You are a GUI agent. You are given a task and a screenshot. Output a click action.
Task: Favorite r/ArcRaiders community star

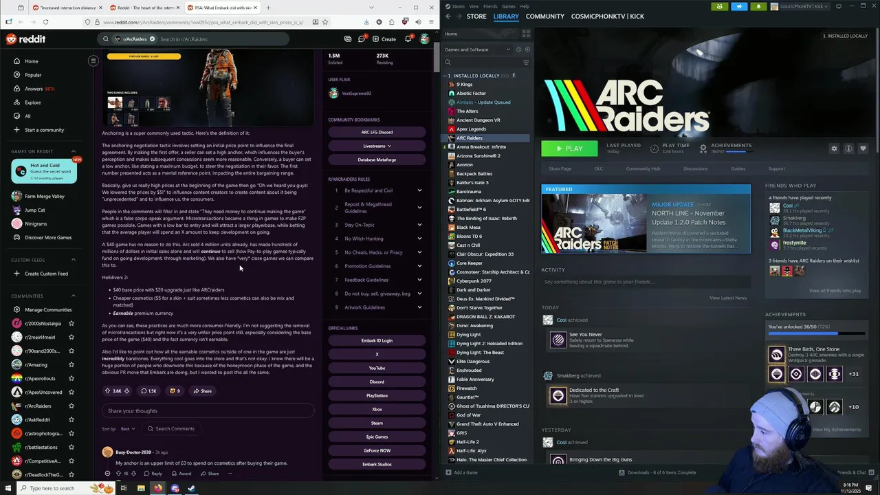(x=71, y=406)
